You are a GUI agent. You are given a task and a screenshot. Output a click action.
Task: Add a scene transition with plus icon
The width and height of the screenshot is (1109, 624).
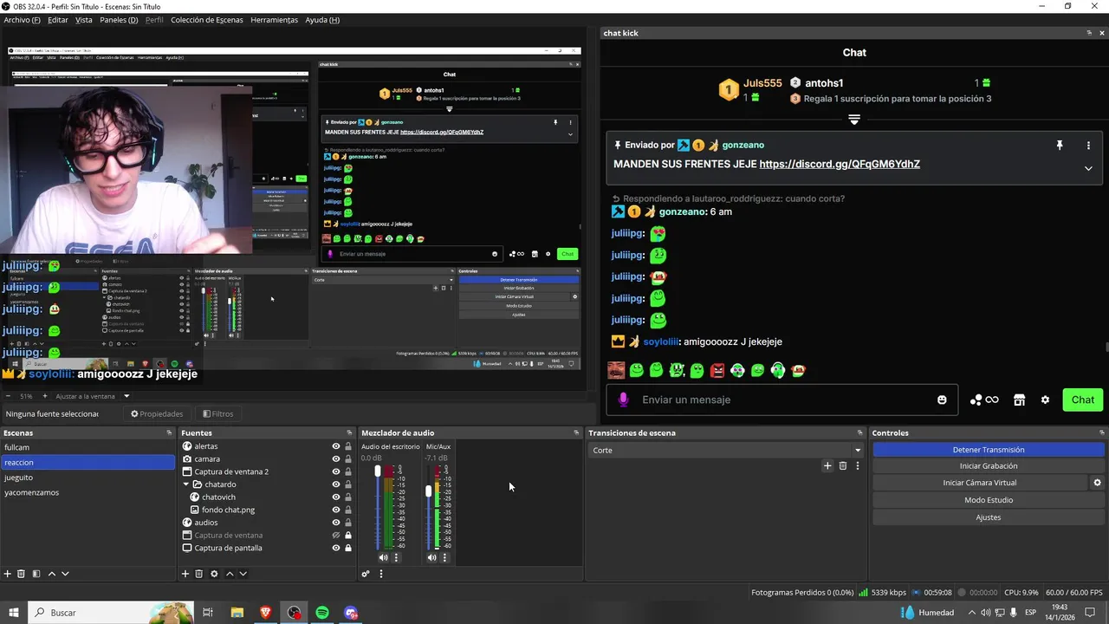point(827,465)
